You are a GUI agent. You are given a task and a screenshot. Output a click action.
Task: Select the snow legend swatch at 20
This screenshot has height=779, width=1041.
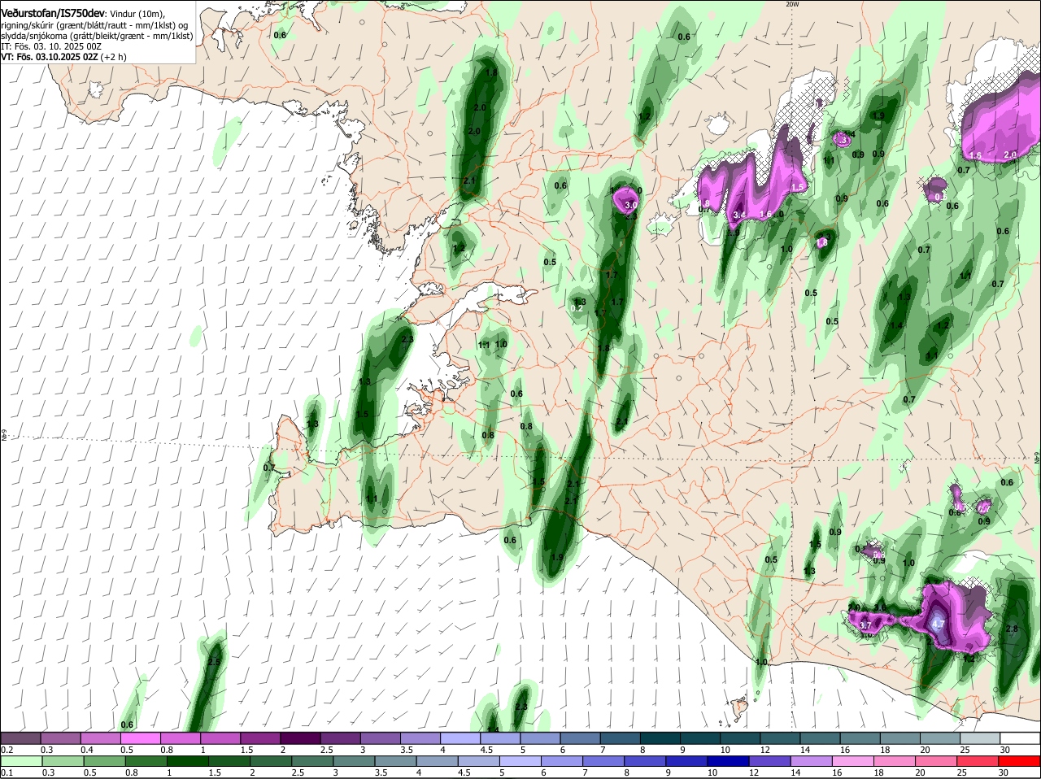(x=940, y=738)
